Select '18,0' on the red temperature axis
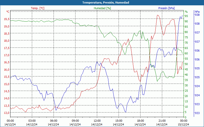The height and width of the screenshot is (127, 204). click(7, 41)
